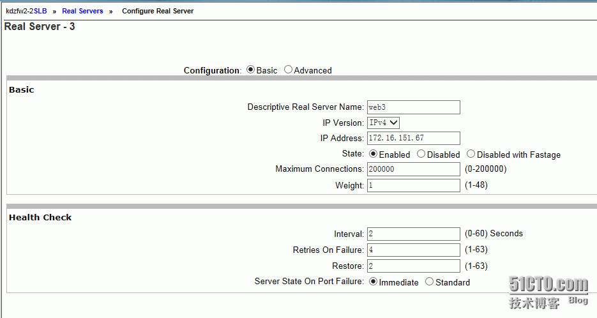597x318 pixels.
Task: Click the Retries On Failure field
Action: pos(414,250)
